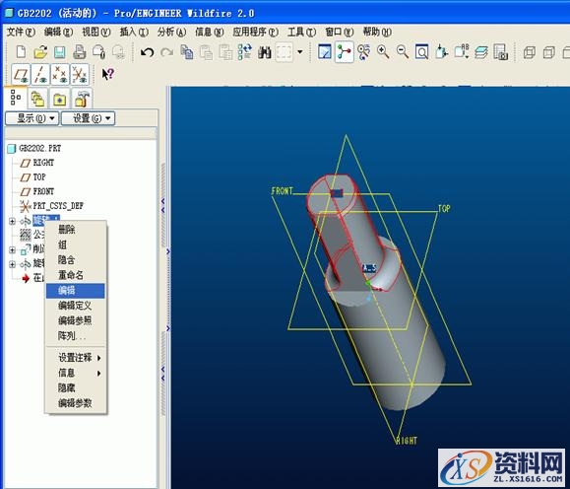Open the 应用程序(P) menu
This screenshot has width=570, height=489.
[x=256, y=33]
